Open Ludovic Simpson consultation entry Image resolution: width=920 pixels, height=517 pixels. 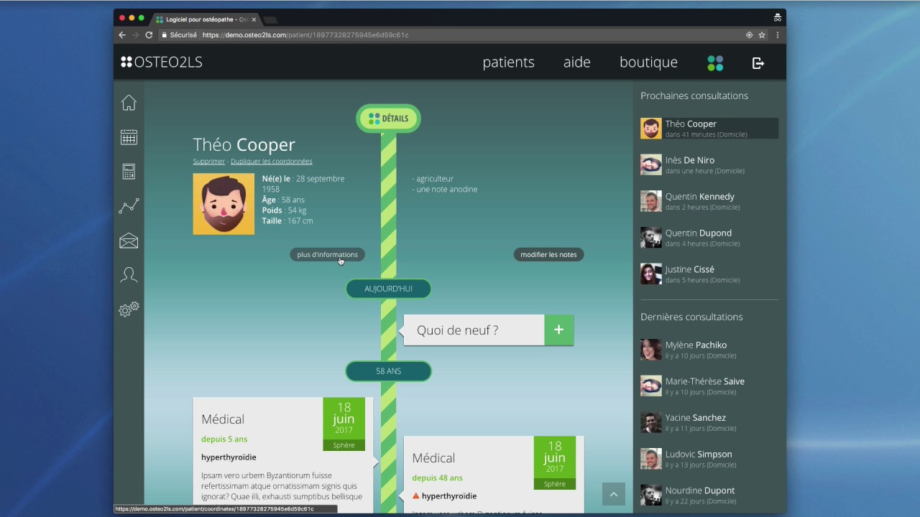[709, 459]
